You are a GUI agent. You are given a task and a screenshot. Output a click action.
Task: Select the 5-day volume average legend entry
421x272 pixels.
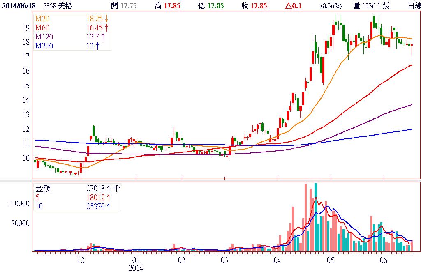37,197
